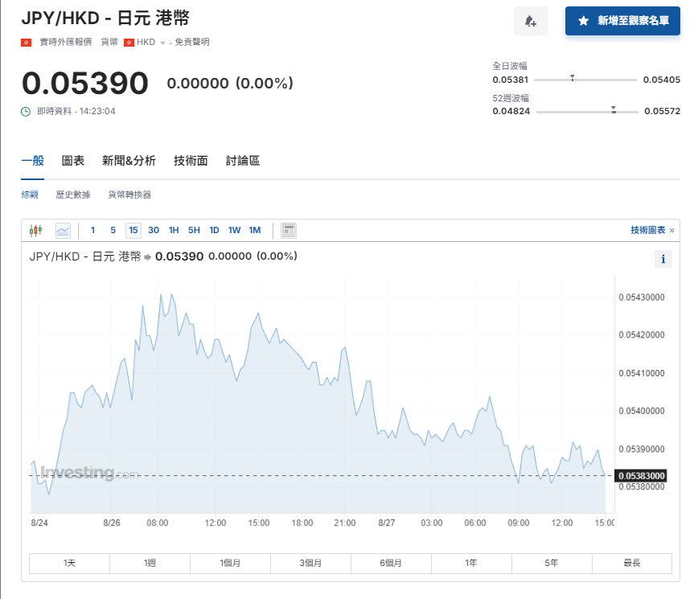The height and width of the screenshot is (599, 694).
Task: Click the Investing.com watermark logo
Action: pos(78,473)
